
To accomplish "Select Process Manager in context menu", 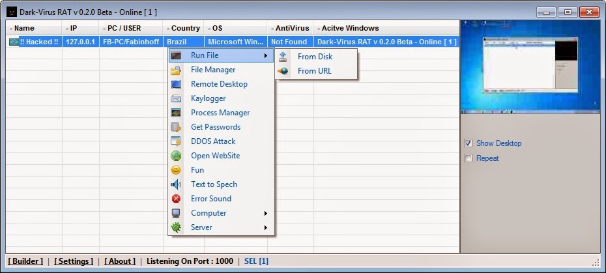I will coord(221,113).
